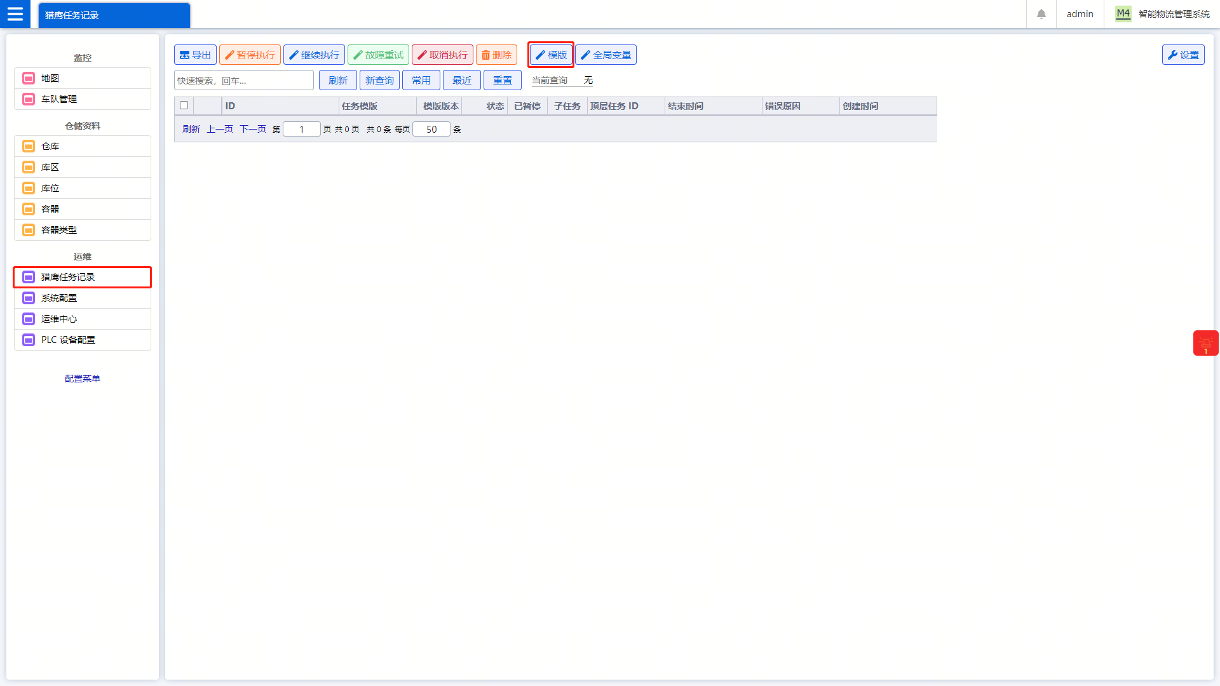Click the 仓库 sidebar icon
The image size is (1220, 686).
[29, 146]
